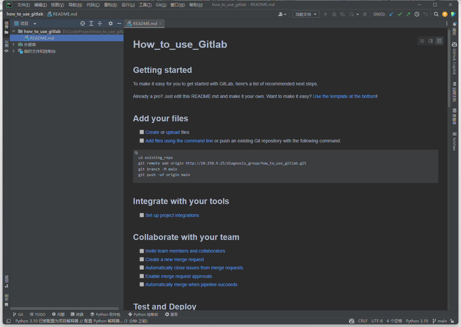
Task: Open the 文件(F) menu
Action: point(23,5)
